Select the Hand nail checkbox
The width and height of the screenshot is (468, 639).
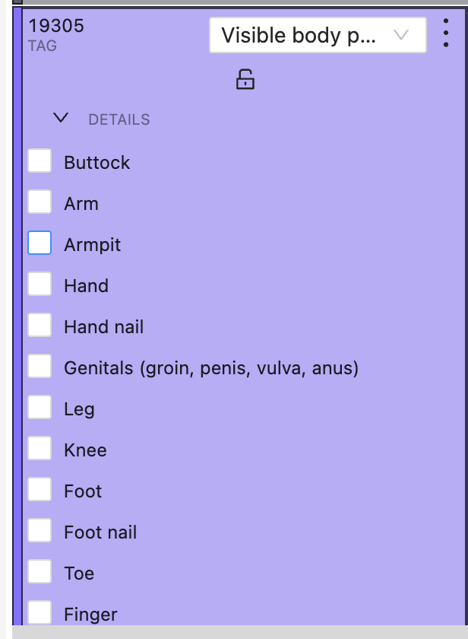click(40, 326)
